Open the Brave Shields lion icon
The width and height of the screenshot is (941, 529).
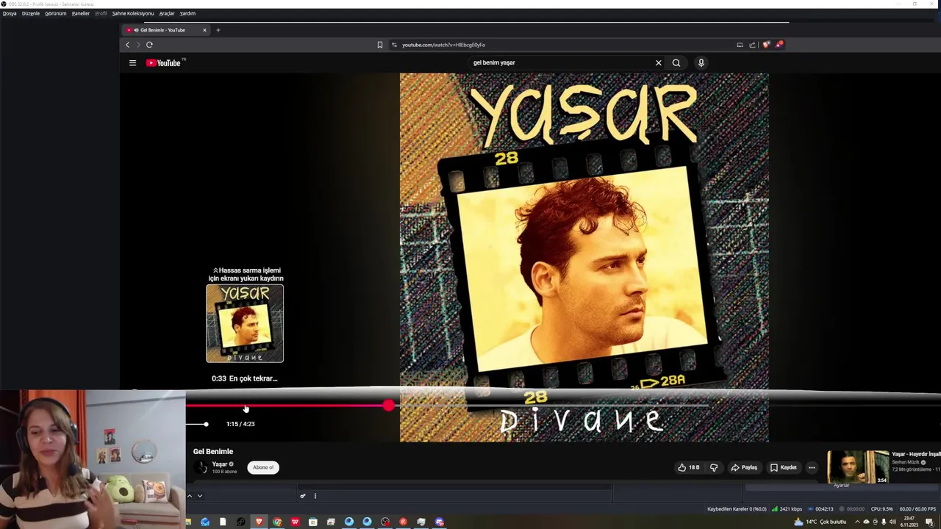pyautogui.click(x=766, y=45)
